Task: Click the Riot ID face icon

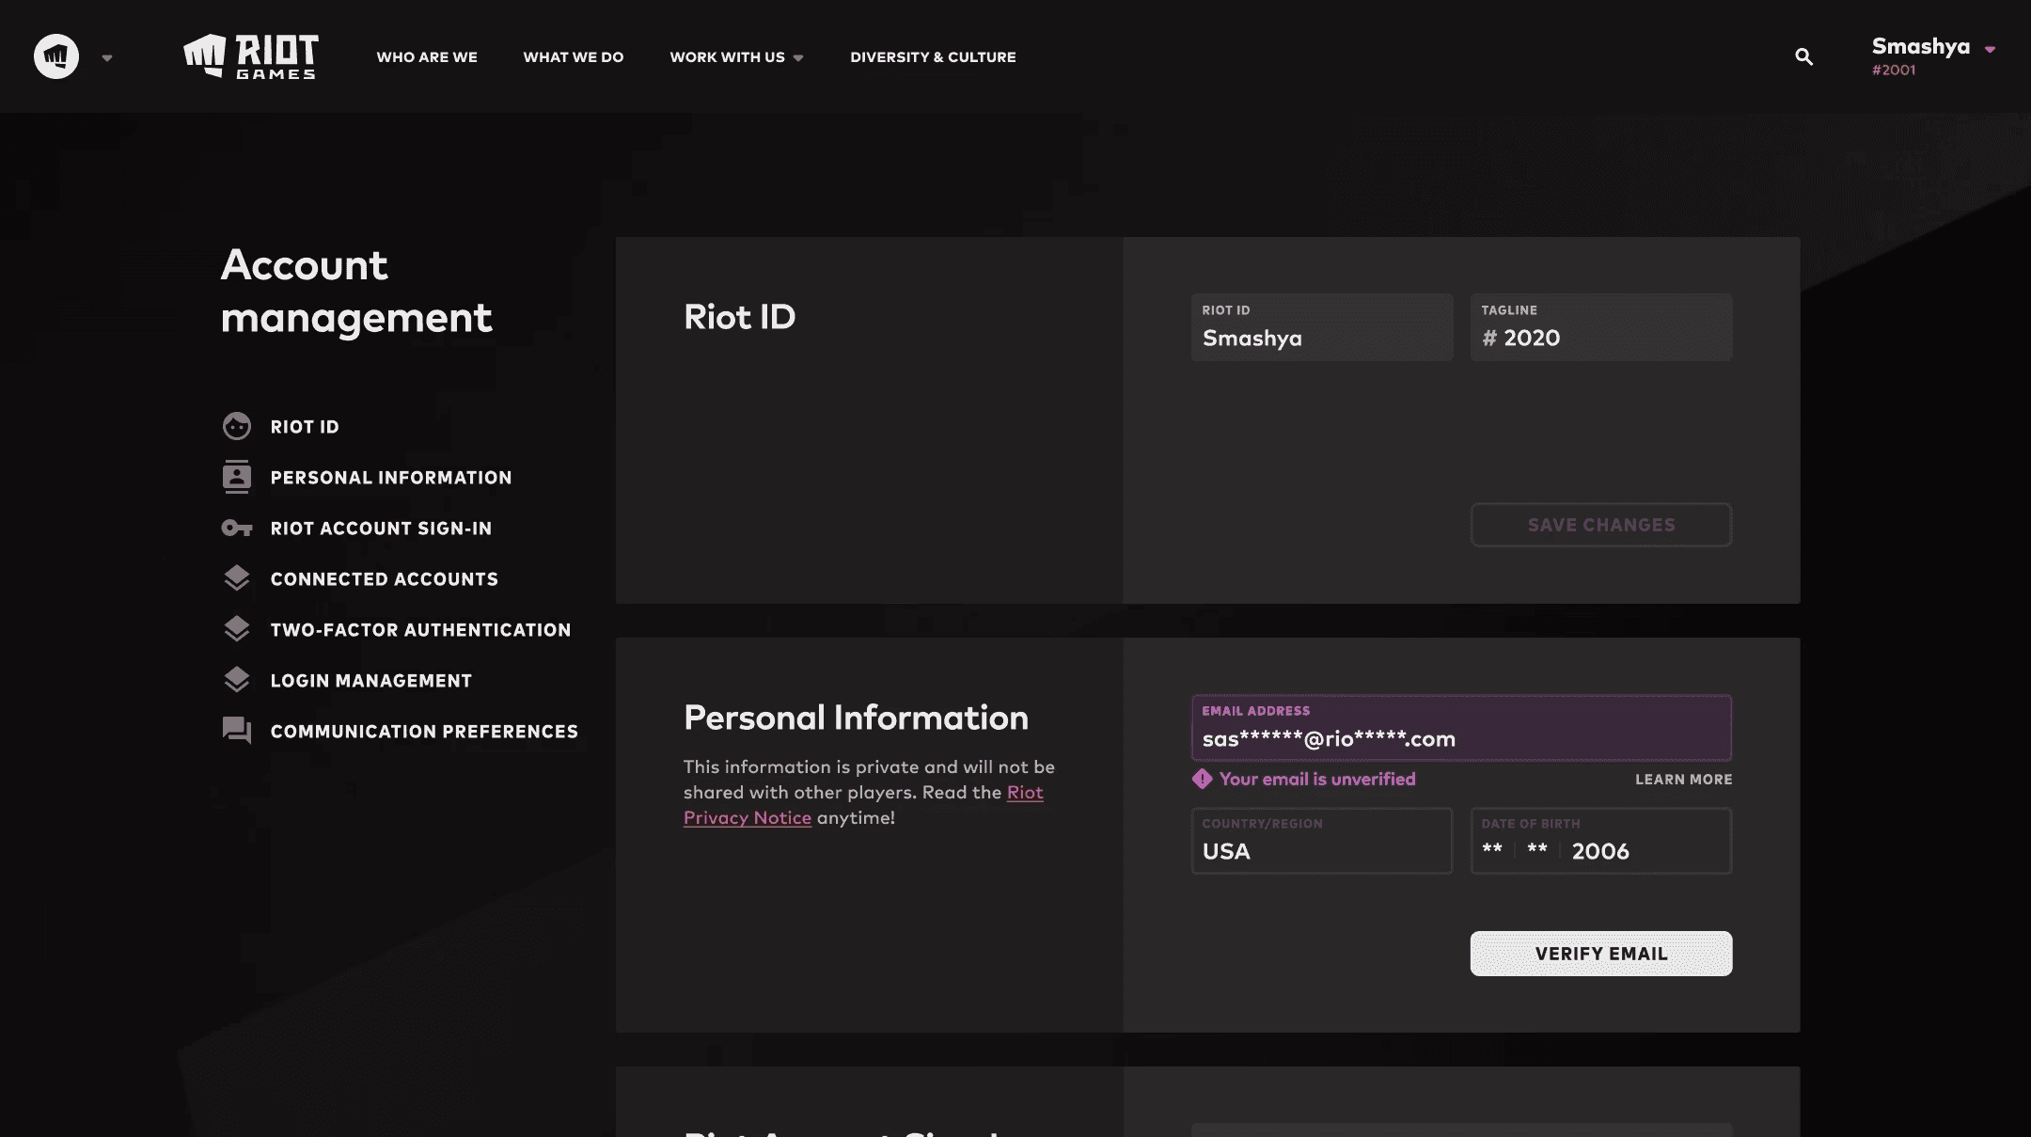Action: coord(237,426)
